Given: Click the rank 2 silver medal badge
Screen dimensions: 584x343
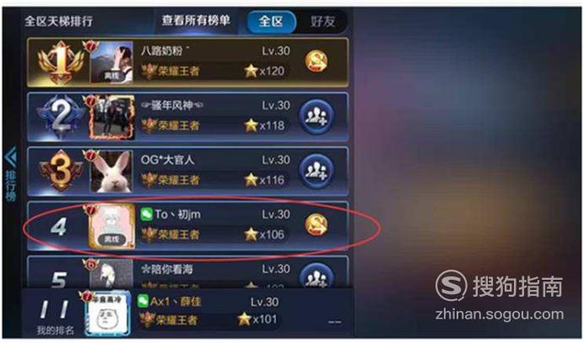Looking at the screenshot, I should (61, 116).
